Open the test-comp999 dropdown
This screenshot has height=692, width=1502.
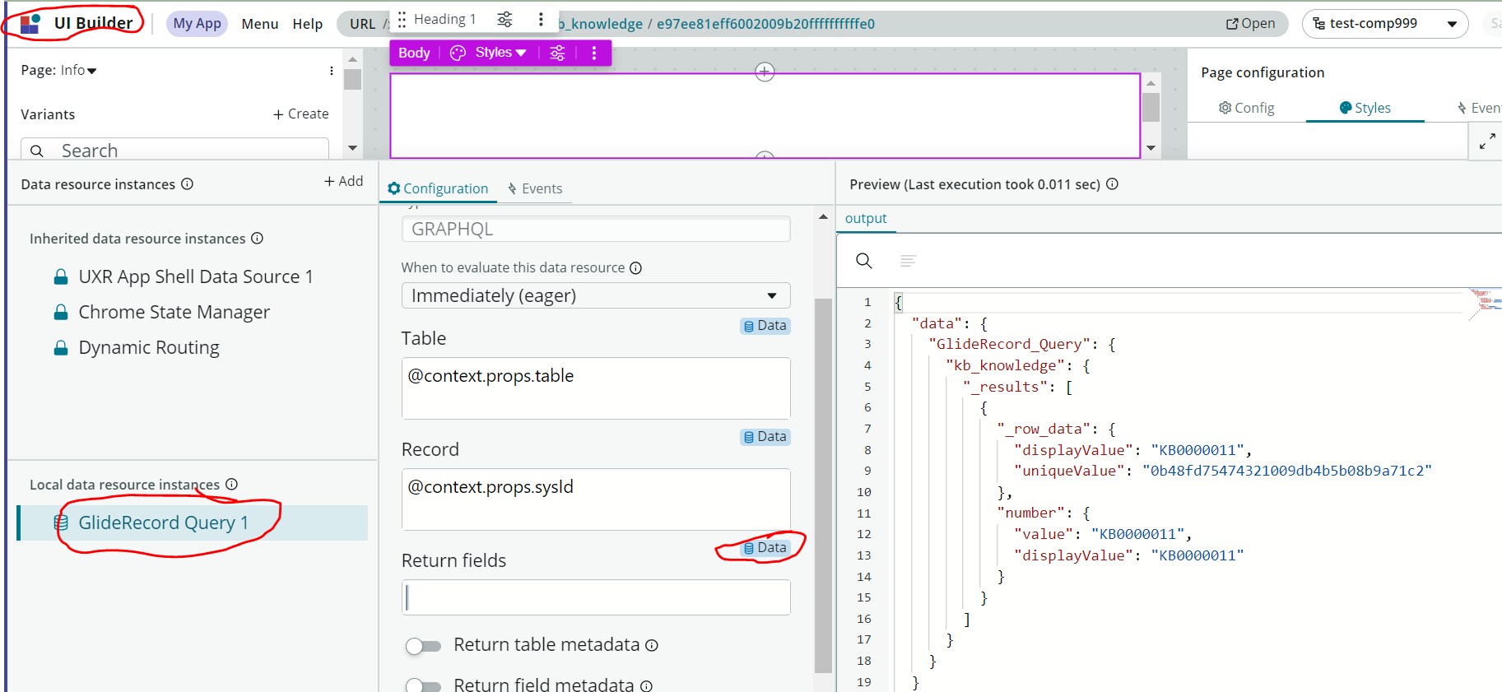pos(1385,24)
